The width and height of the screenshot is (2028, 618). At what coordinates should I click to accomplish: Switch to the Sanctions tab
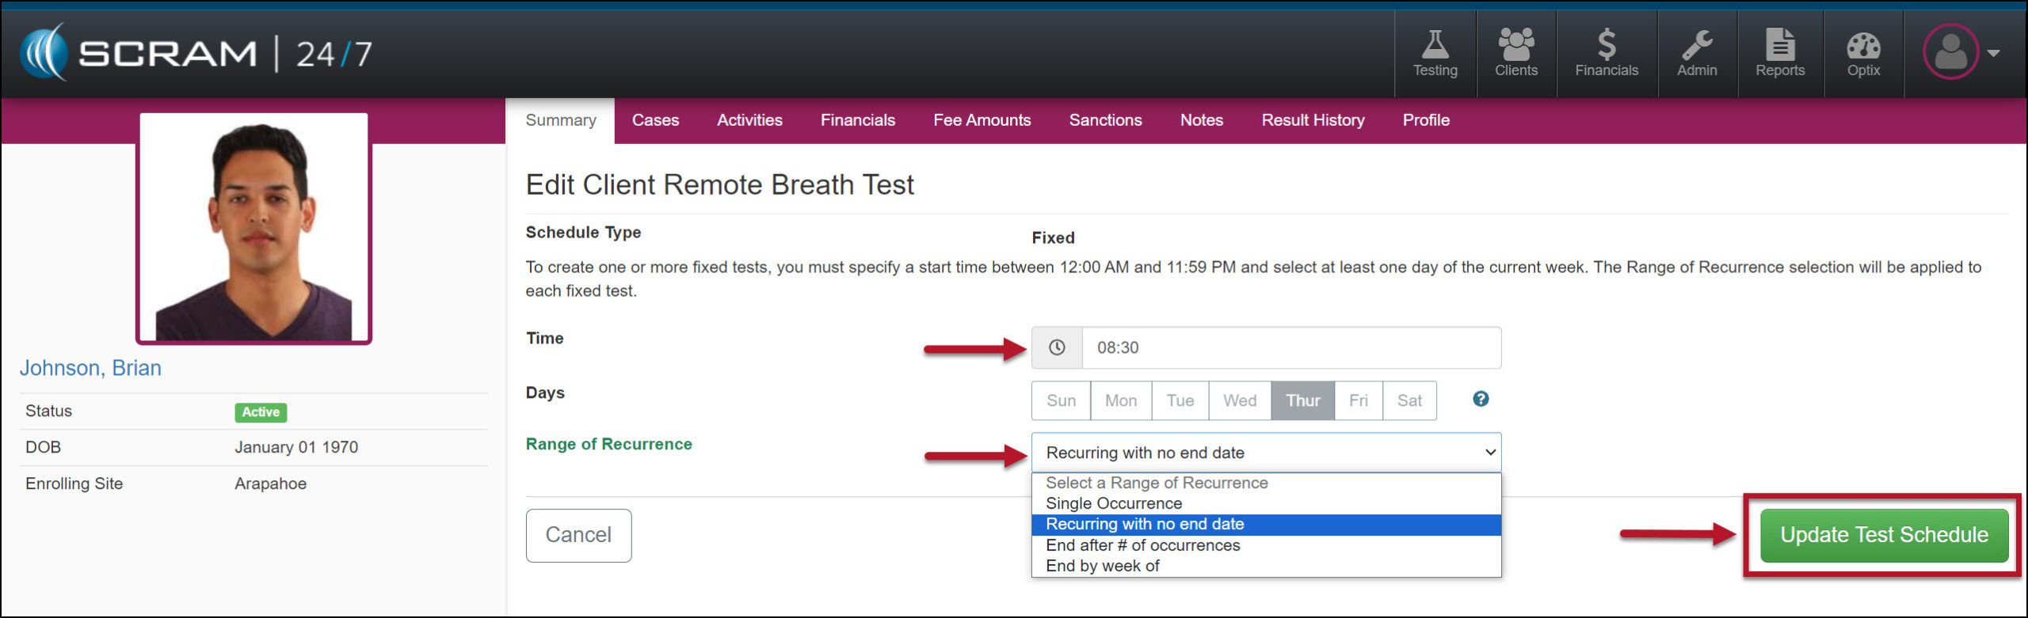[1105, 120]
